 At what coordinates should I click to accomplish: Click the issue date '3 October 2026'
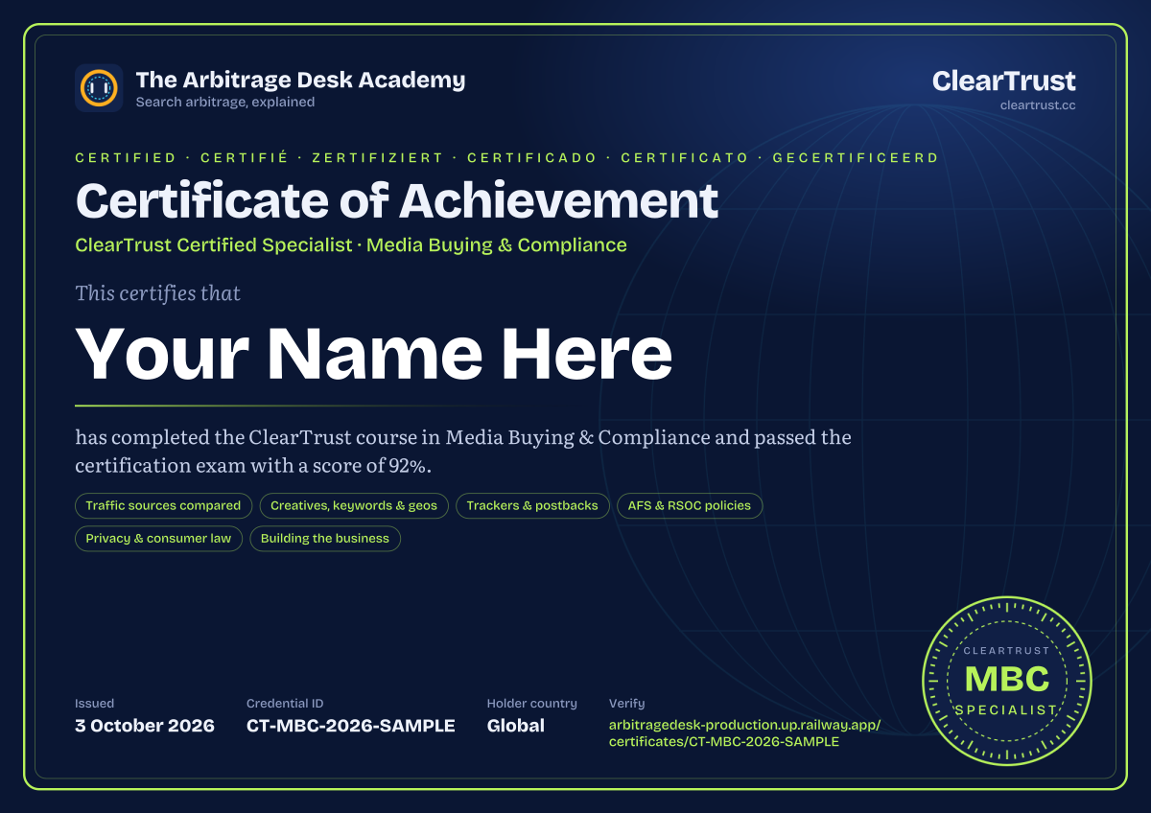[x=145, y=726]
